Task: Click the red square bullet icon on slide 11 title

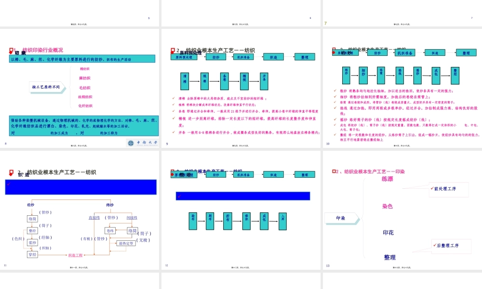Action: 11,172
